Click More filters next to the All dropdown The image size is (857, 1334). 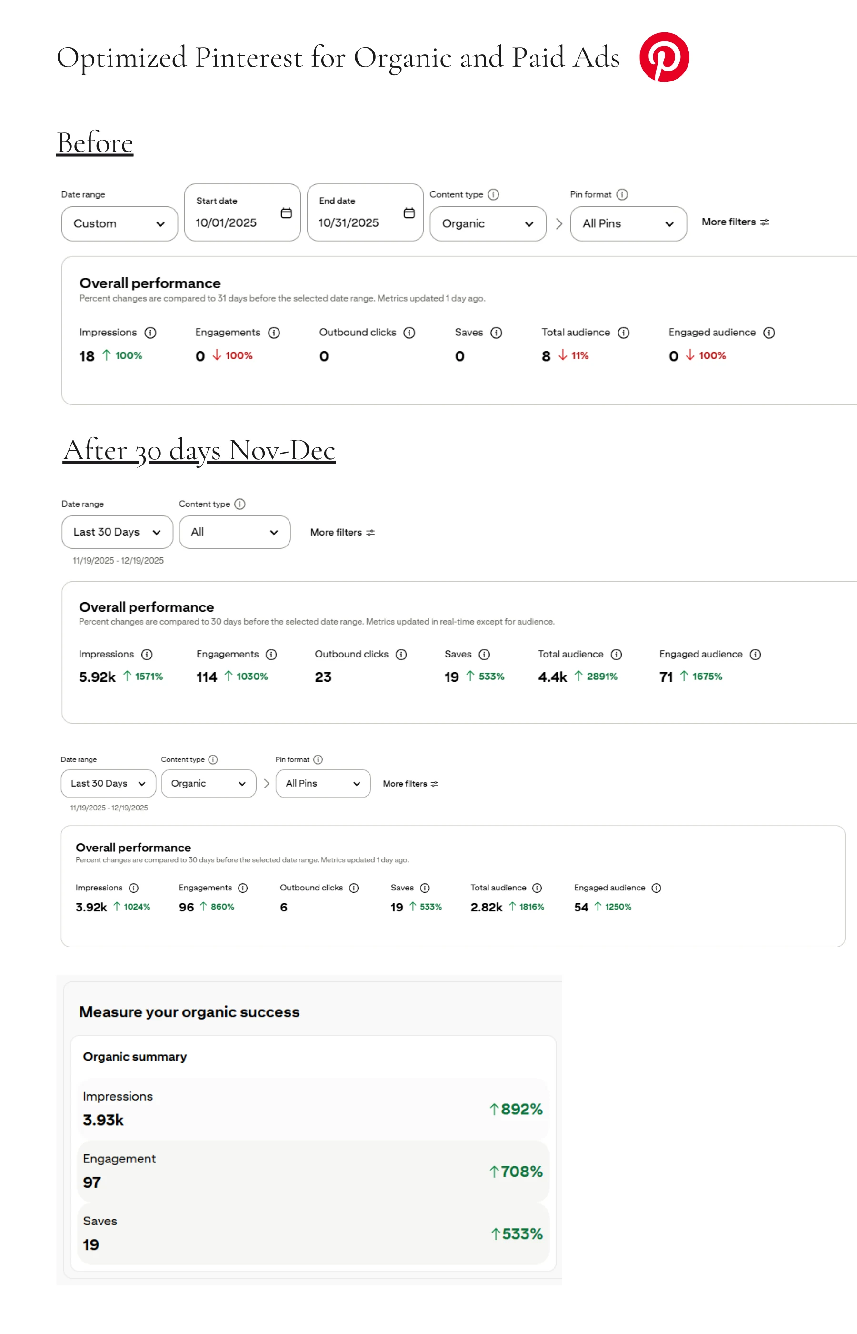(342, 532)
